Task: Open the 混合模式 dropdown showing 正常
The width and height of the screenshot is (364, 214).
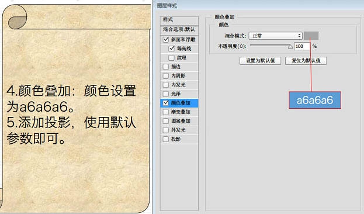Action: click(x=275, y=36)
